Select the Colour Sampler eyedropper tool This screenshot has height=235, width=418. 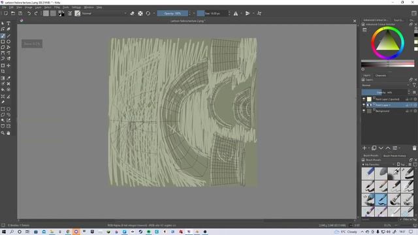(8, 78)
